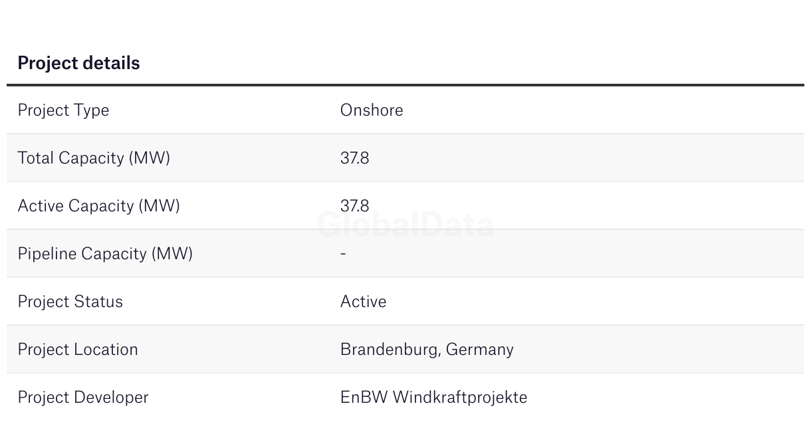Click Brandenburg, Germany location text

(427, 350)
